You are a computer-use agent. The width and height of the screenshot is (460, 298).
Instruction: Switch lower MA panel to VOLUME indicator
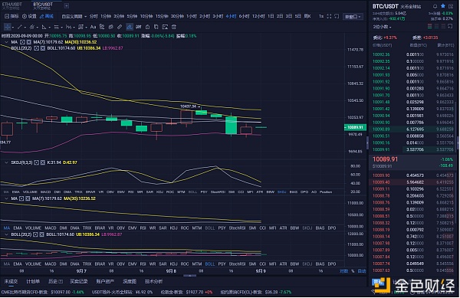[33, 228]
